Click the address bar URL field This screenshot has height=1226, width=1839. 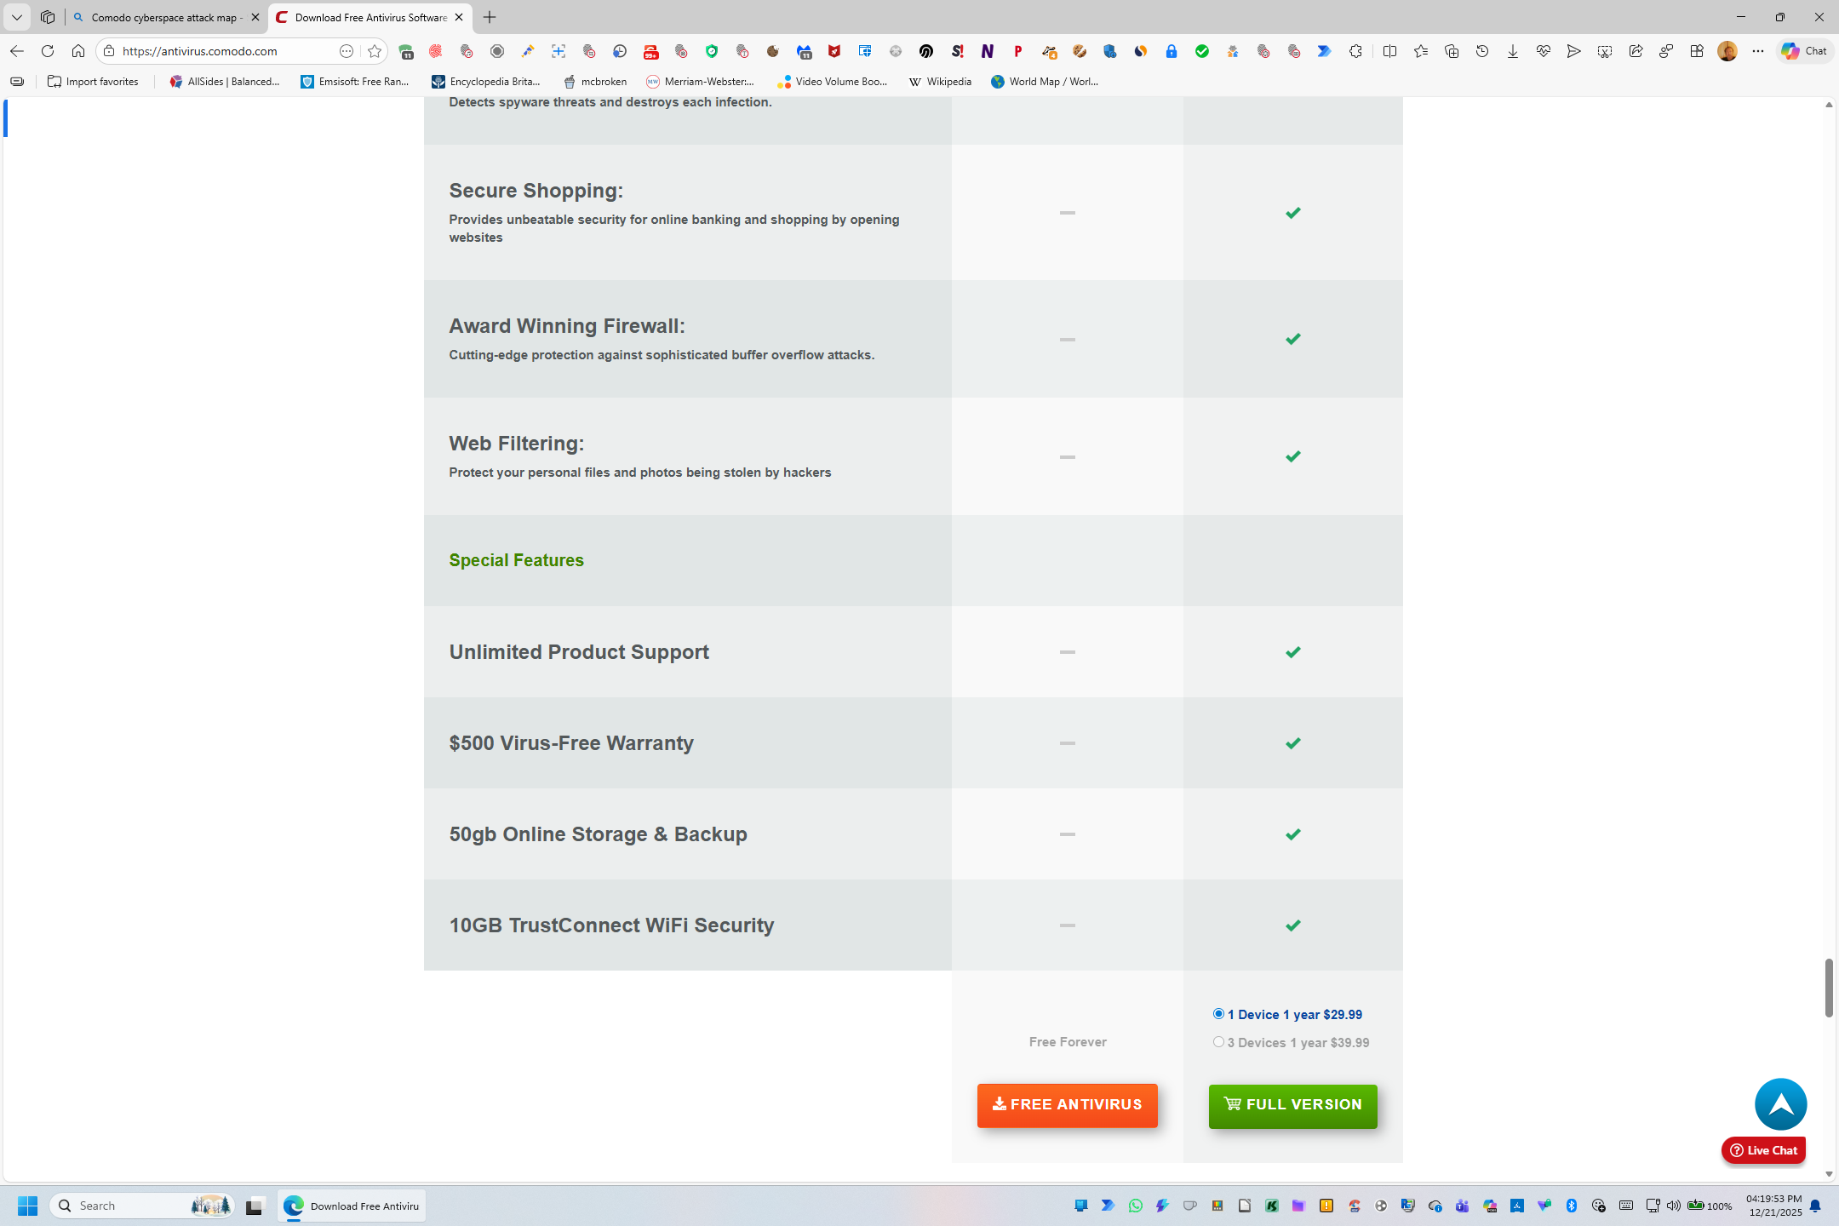[221, 51]
